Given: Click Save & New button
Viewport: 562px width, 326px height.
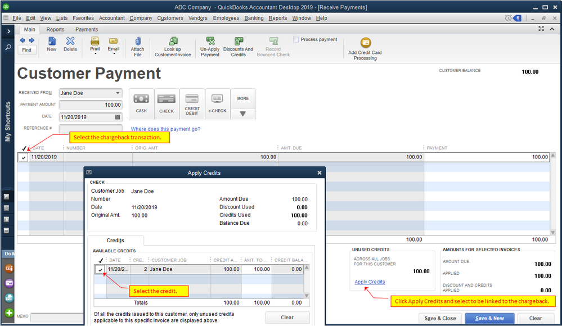Looking at the screenshot, I should click(x=489, y=318).
